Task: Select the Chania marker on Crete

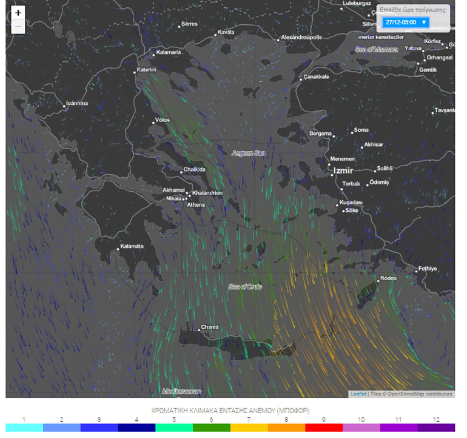Action: click(x=199, y=329)
